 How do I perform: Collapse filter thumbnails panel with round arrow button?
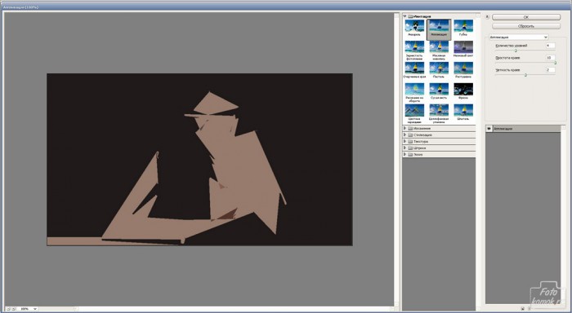(x=487, y=17)
